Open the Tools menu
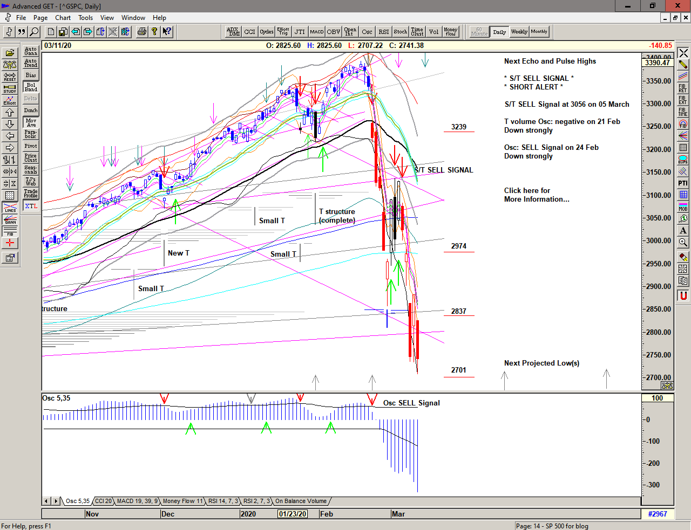 coord(85,18)
